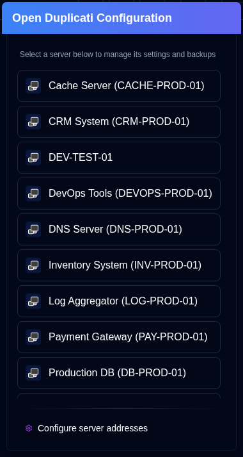Viewport: 243px width, 457px height.
Task: Click the server icon beside DEV-TEST-01
Action: tap(33, 158)
